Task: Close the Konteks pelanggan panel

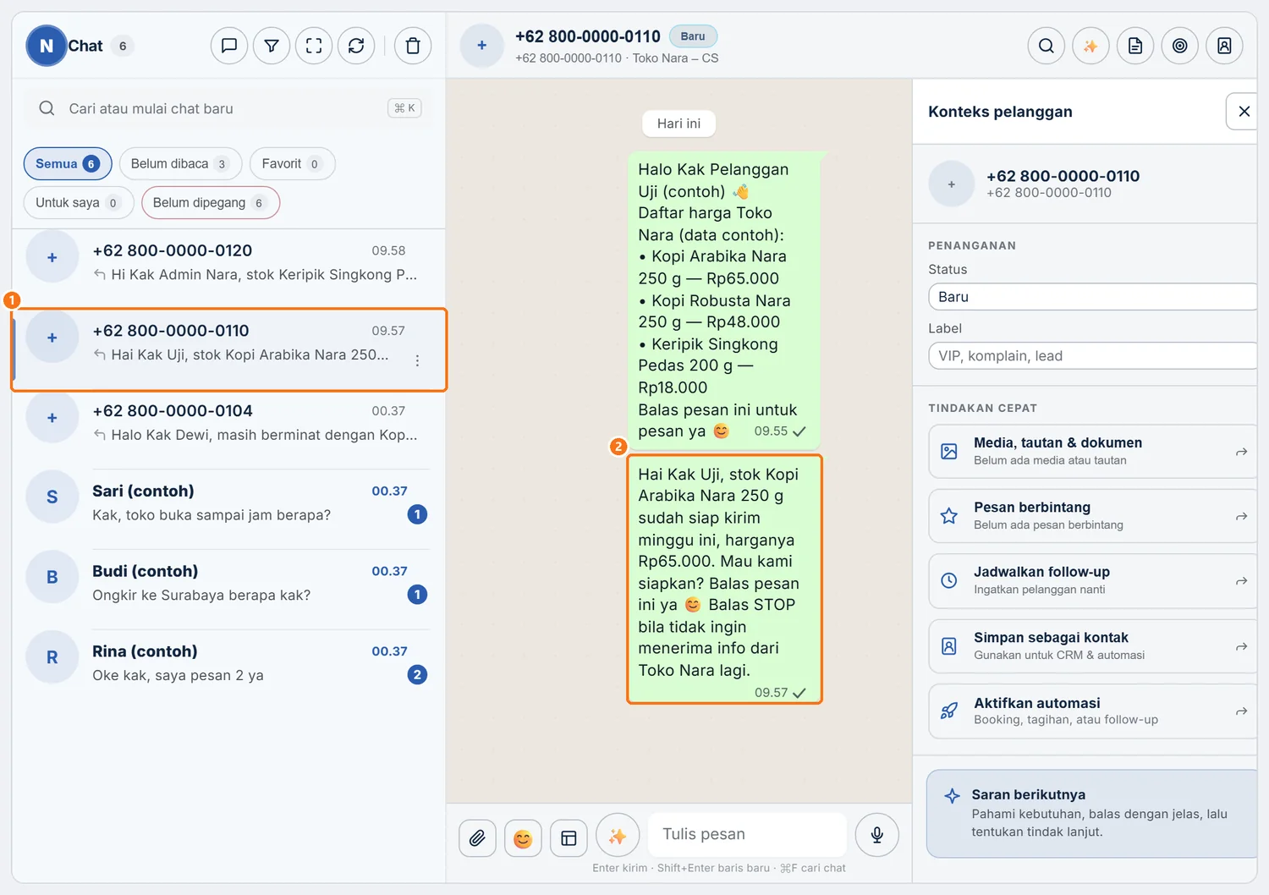Action: pyautogui.click(x=1244, y=111)
